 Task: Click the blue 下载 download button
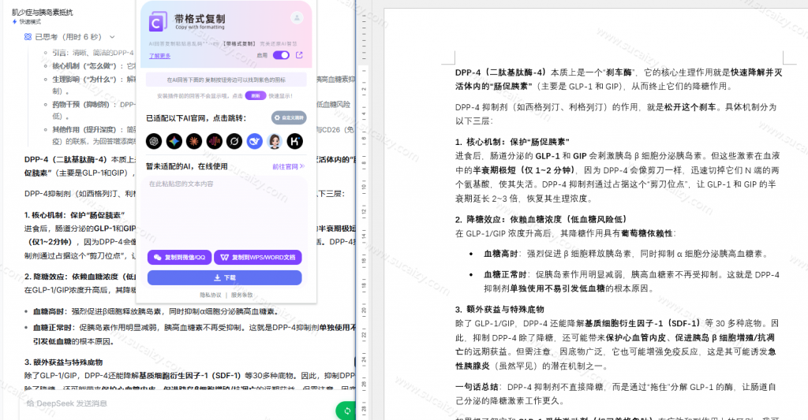point(225,277)
